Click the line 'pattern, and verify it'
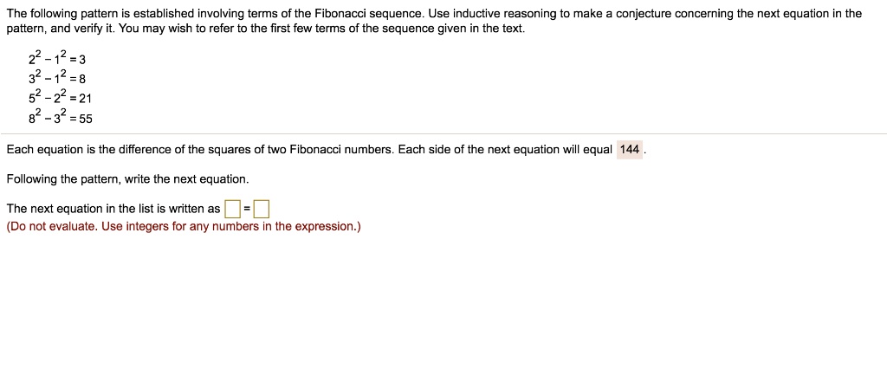 coord(265,29)
